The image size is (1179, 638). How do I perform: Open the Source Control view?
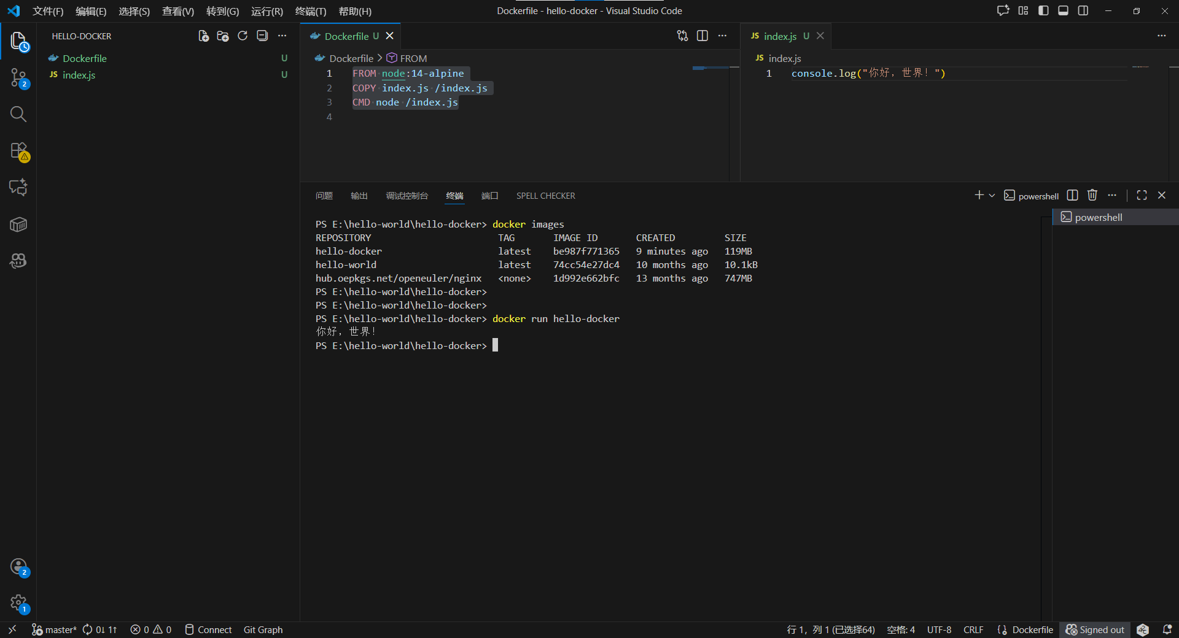pyautogui.click(x=18, y=78)
